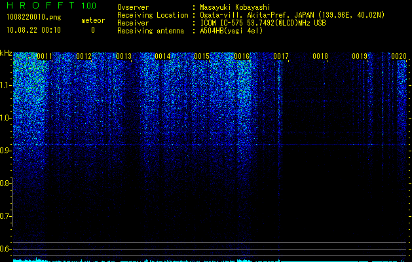Click the Receiver label
Image resolution: width=412 pixels, height=262 pixels.
(x=133, y=23)
